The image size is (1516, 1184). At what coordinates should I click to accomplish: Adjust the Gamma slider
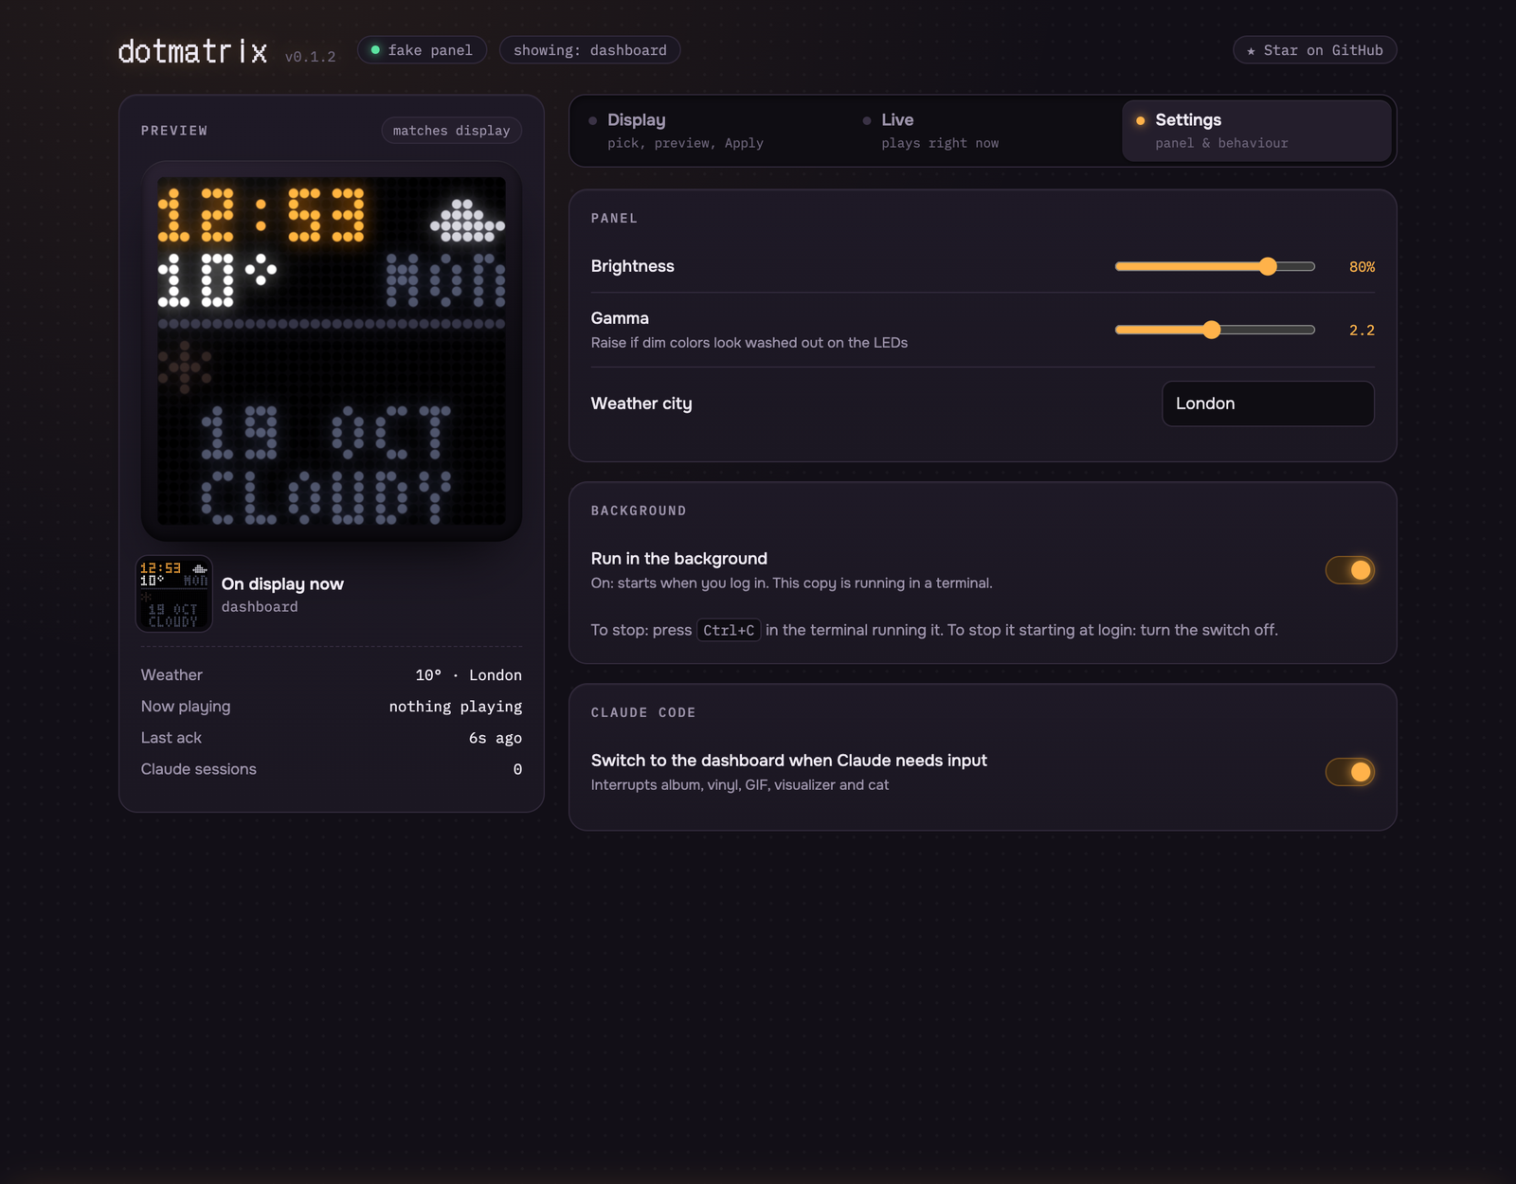1215,330
